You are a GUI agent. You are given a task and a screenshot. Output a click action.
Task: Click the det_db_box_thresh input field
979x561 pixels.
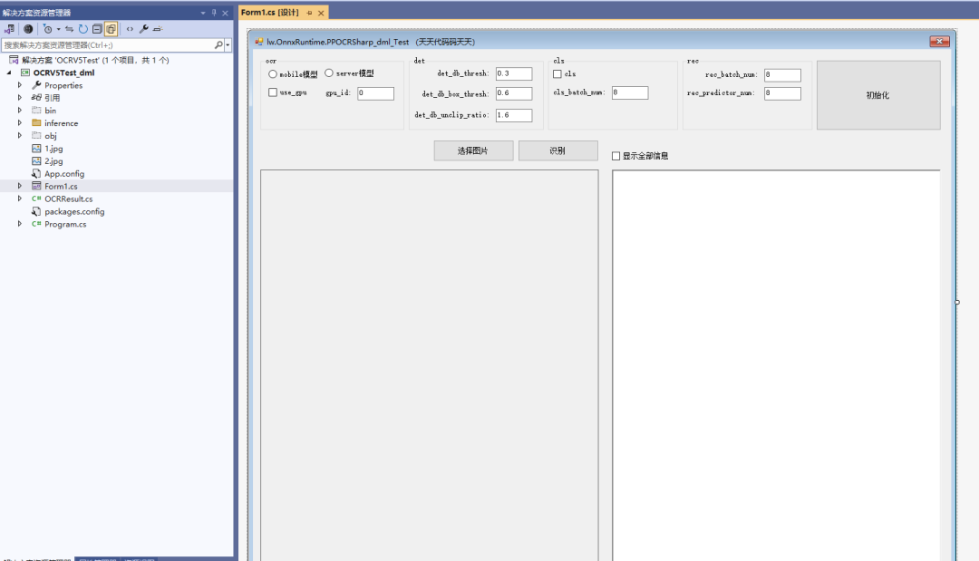[x=514, y=93]
